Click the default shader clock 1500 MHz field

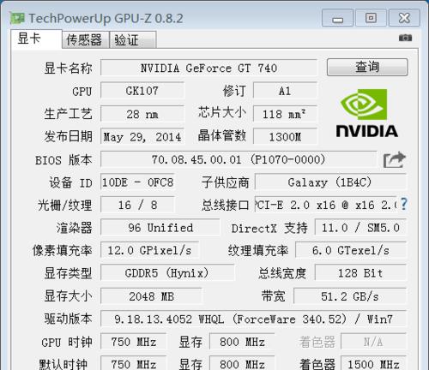coord(373,363)
